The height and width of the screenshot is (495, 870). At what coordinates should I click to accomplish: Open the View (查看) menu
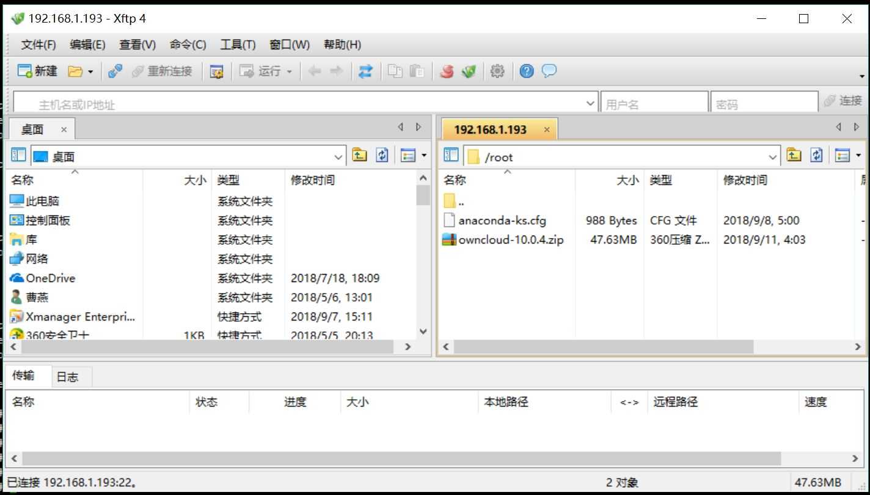(x=137, y=45)
